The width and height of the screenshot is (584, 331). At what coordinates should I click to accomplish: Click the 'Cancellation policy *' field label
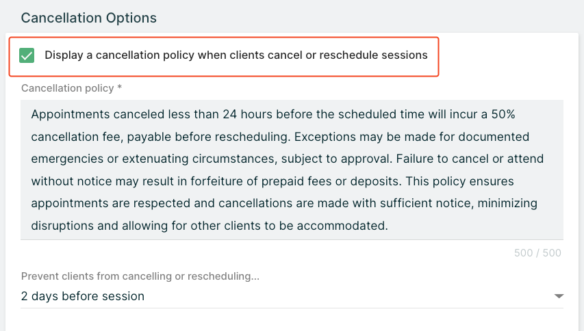coord(71,88)
